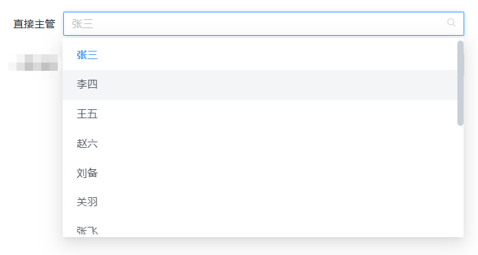Click the highlighted blue 张三 entry
Viewport: 478px width, 255px height.
87,55
